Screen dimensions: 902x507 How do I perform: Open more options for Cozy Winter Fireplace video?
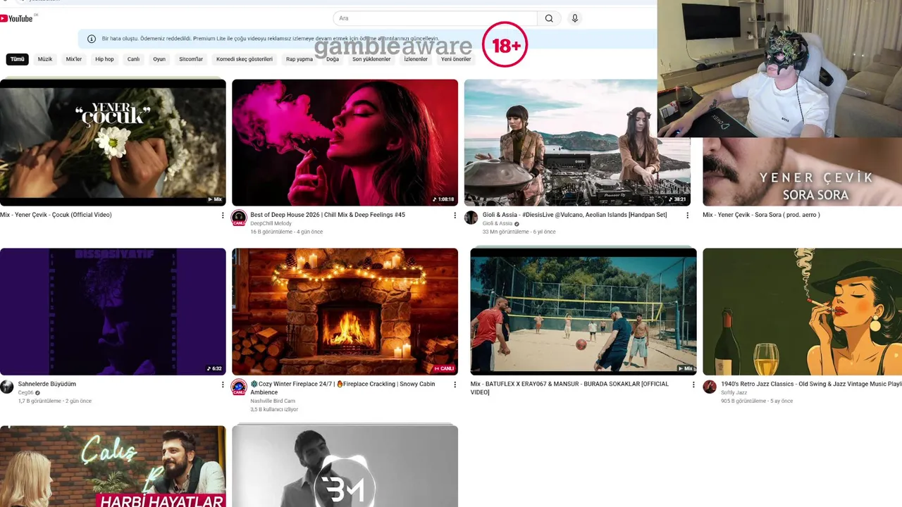pos(455,384)
